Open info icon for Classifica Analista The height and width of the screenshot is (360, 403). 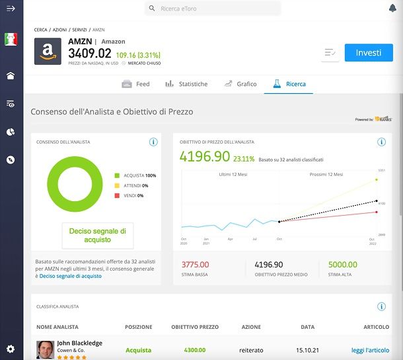click(381, 306)
